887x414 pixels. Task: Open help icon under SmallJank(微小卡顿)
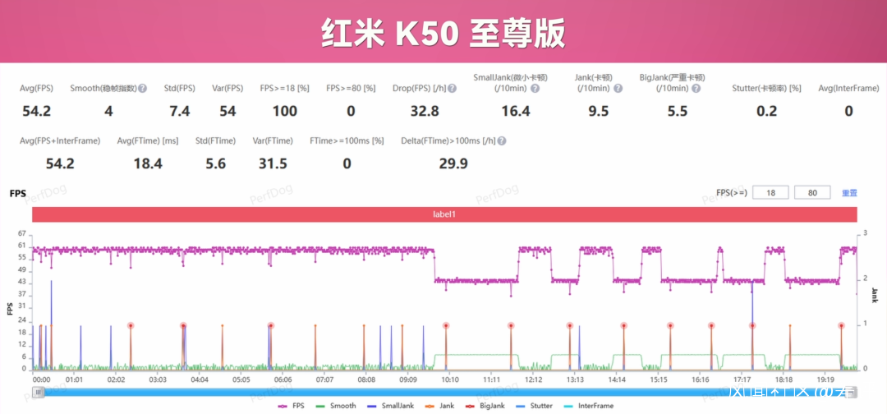(x=535, y=89)
